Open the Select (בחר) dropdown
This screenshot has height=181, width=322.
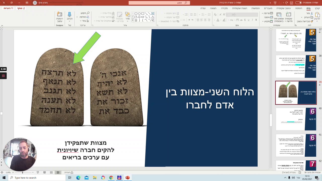point(84,21)
